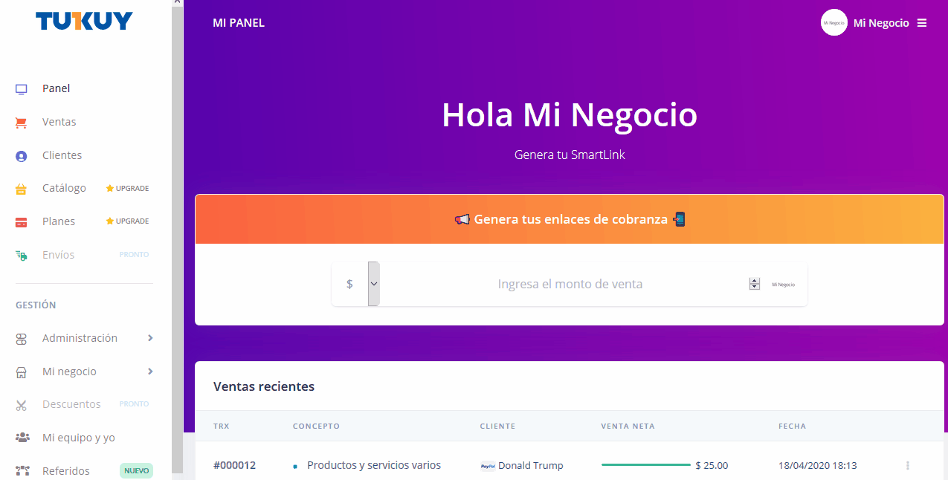948x480 pixels.
Task: Expand the Mi negocio submenu
Action: coord(150,372)
